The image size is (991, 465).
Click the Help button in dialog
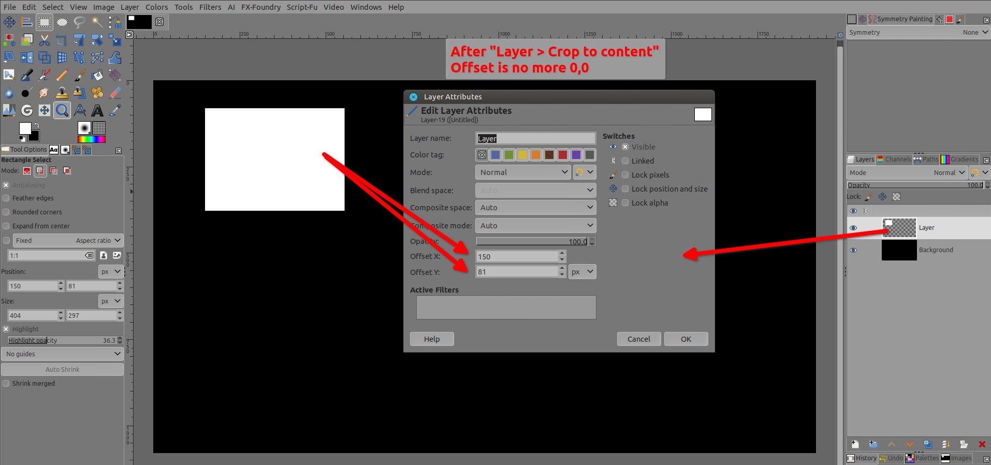click(x=432, y=339)
